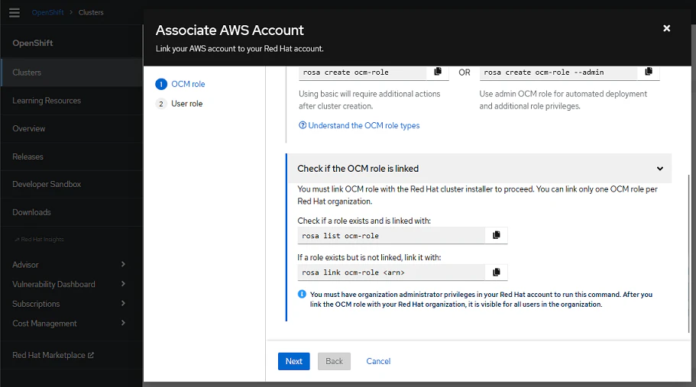Viewport: 696px width, 387px height.
Task: Go to the User role wizard step
Action: coord(186,104)
